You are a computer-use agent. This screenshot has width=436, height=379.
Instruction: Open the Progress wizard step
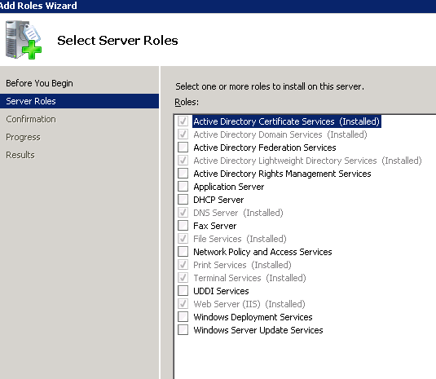pyautogui.click(x=23, y=137)
